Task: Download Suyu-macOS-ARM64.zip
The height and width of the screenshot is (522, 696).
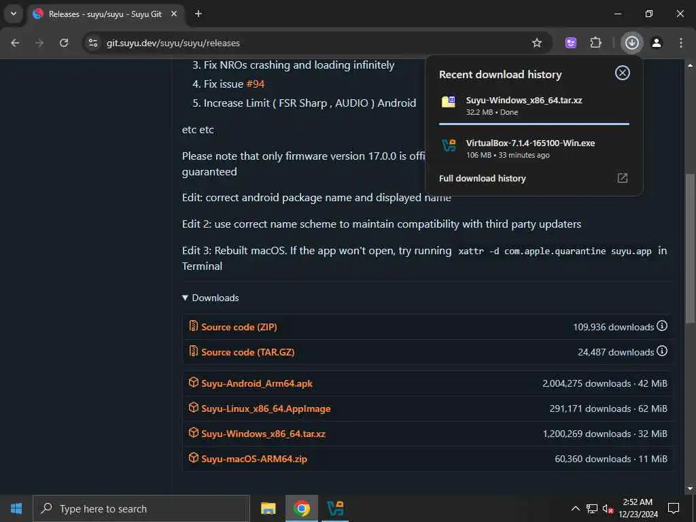Action: point(254,459)
